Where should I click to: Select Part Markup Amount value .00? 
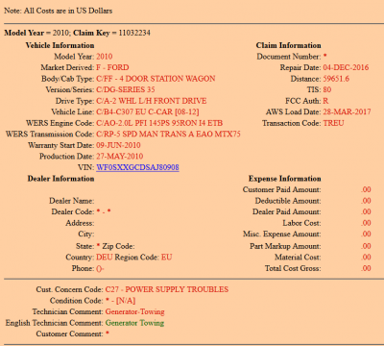point(366,246)
